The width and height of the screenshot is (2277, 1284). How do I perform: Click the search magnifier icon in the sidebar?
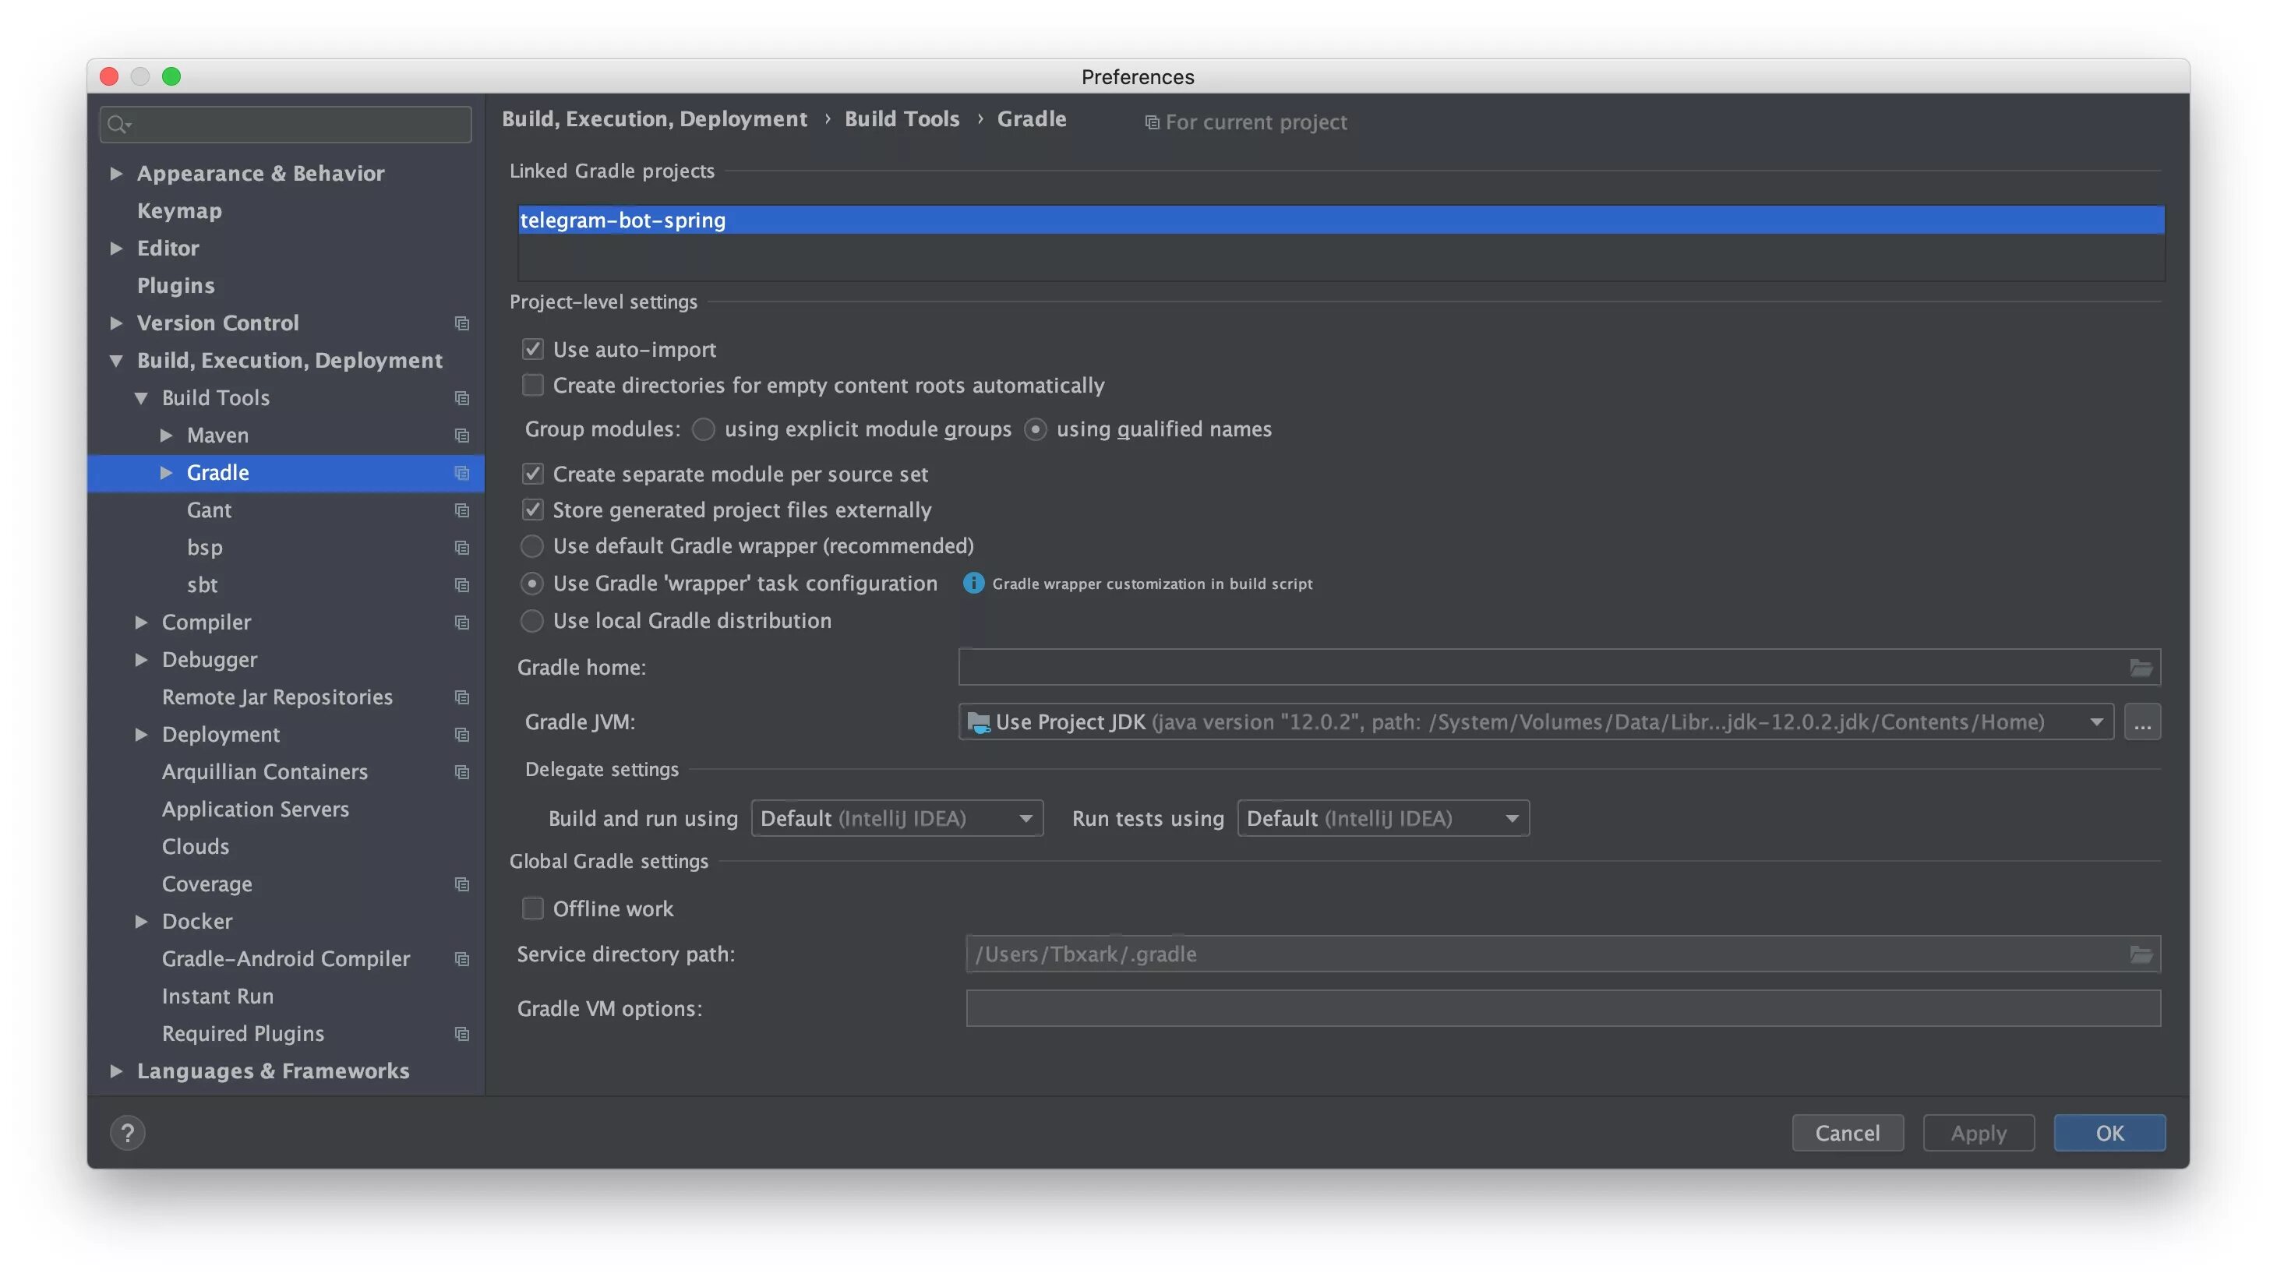coord(117,125)
